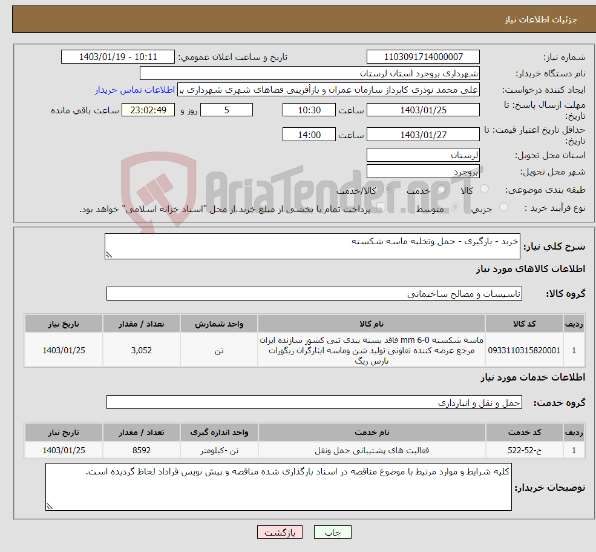Click the service quantity cell 8592
Image resolution: width=596 pixels, height=552 pixels.
(142, 450)
